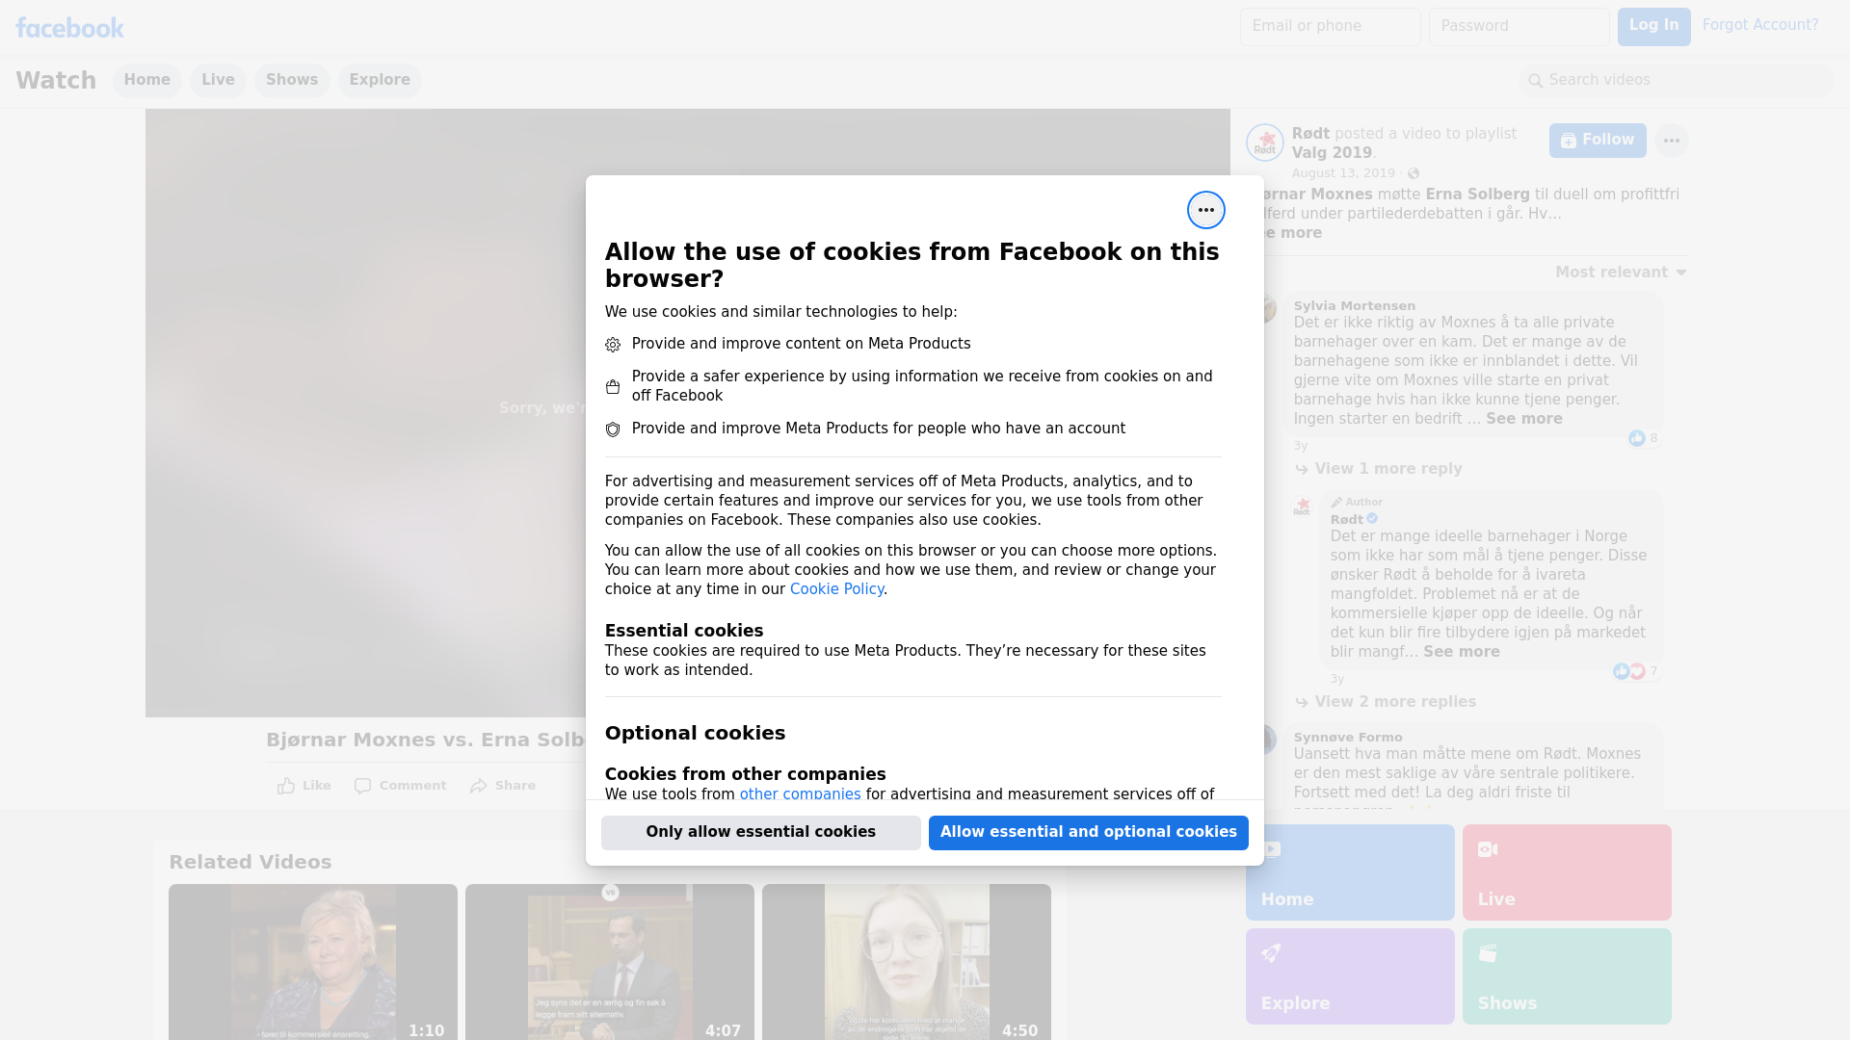1850x1040 pixels.
Task: Click reactions count on Rødt's reply
Action: coord(1653,671)
